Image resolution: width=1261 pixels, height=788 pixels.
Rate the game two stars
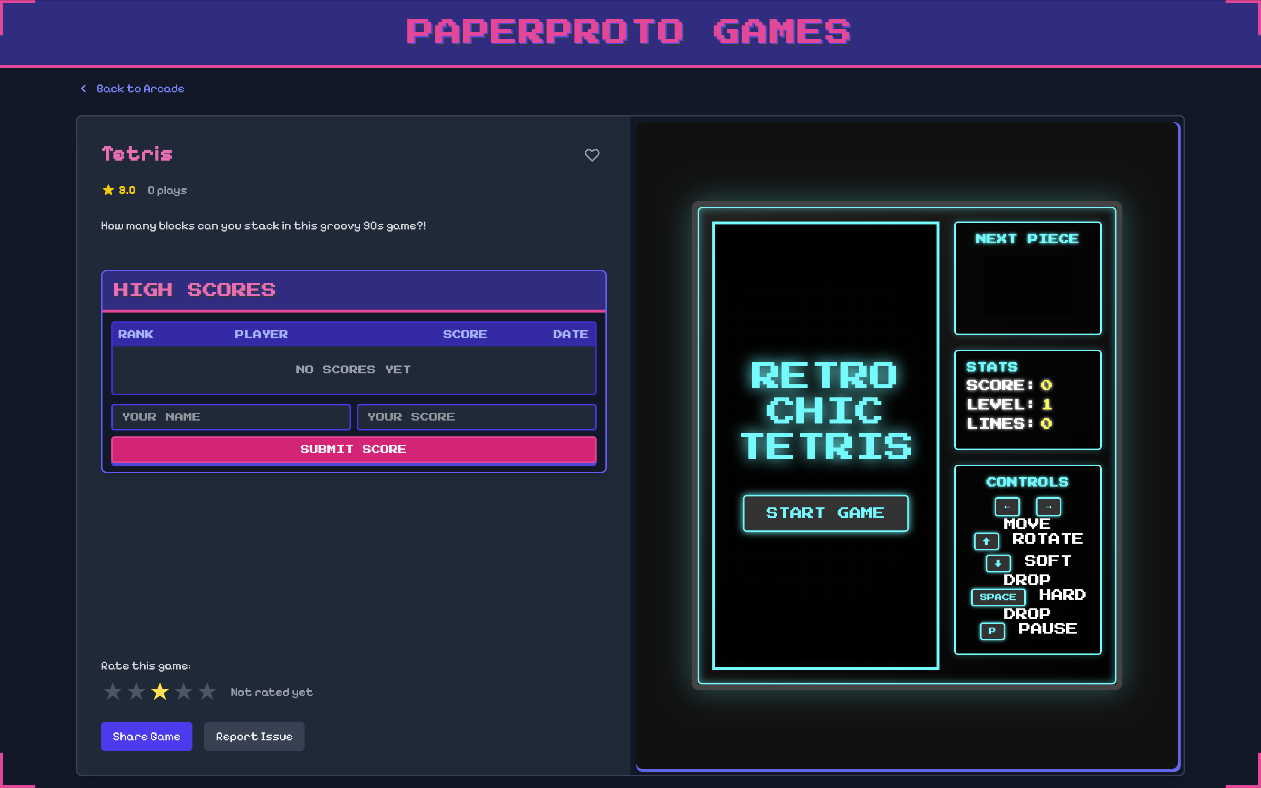136,692
